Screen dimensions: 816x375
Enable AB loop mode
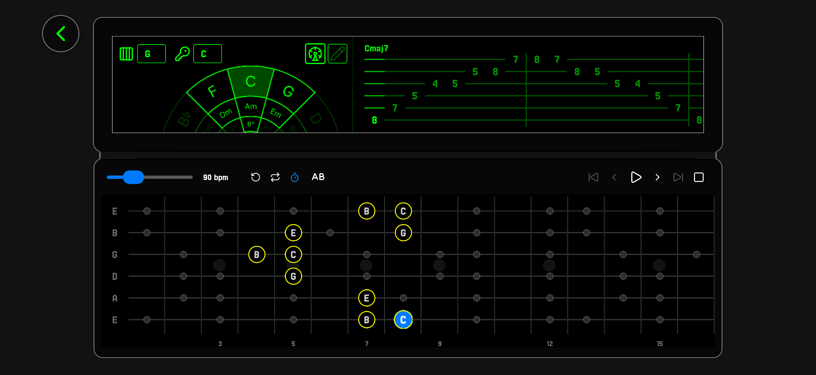[x=318, y=177]
